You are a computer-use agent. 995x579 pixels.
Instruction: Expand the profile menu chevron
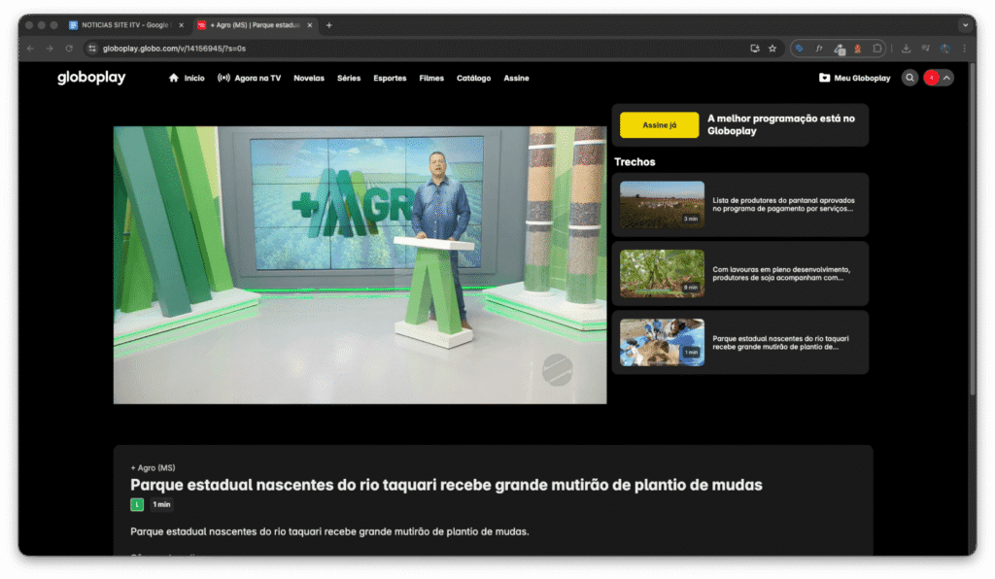tap(946, 78)
